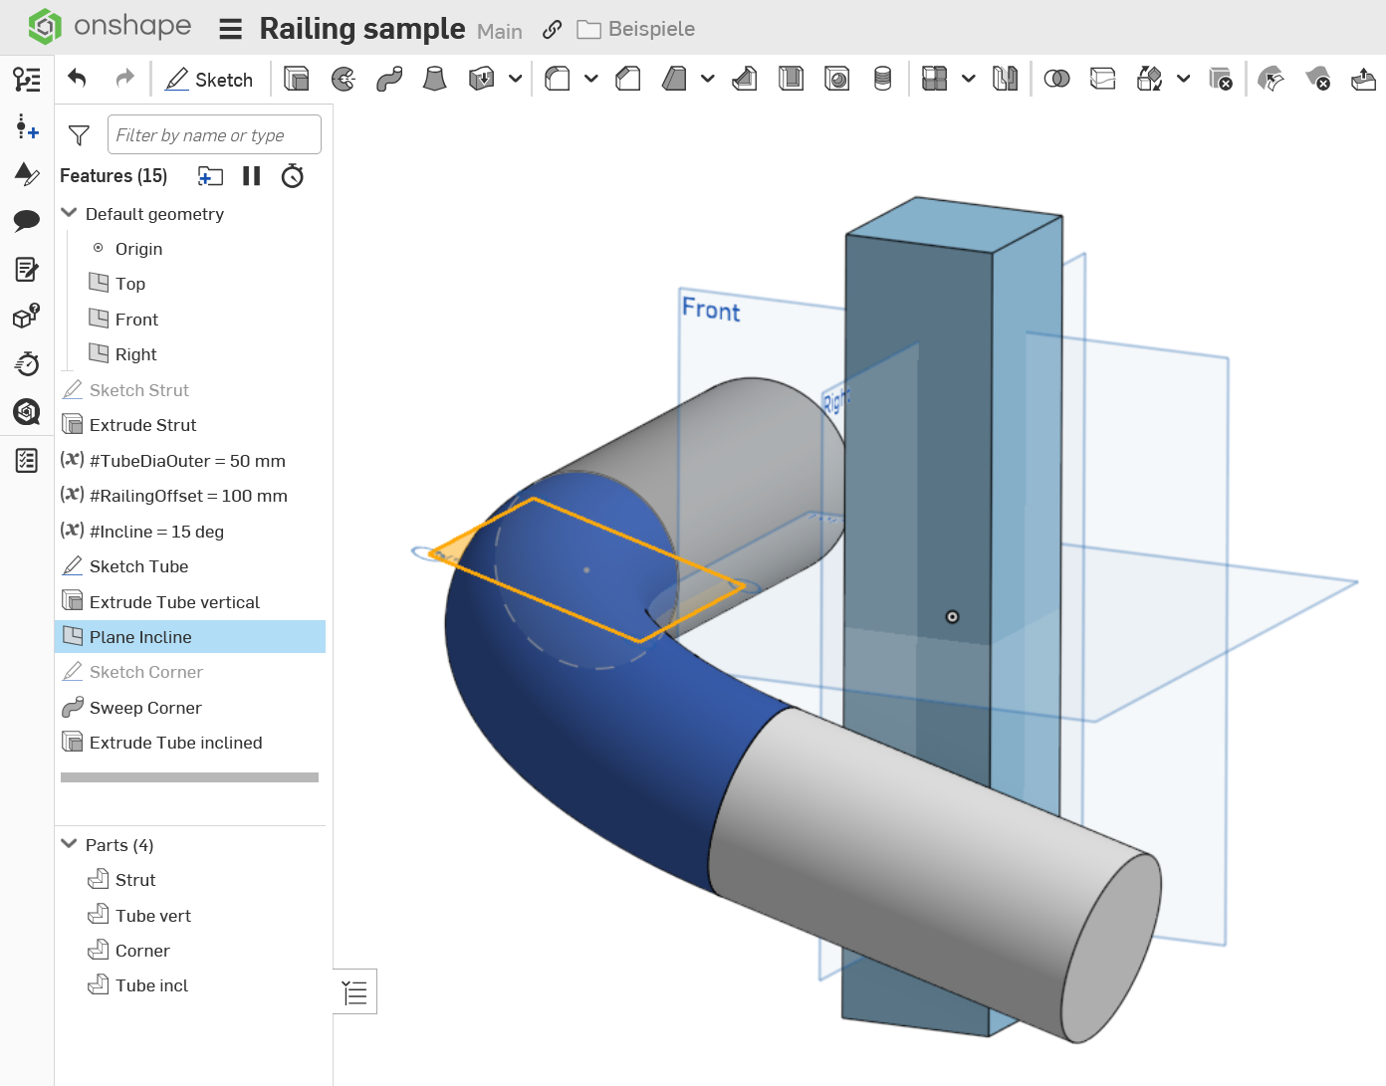Select the Loft tool
The image size is (1386, 1086).
(435, 79)
